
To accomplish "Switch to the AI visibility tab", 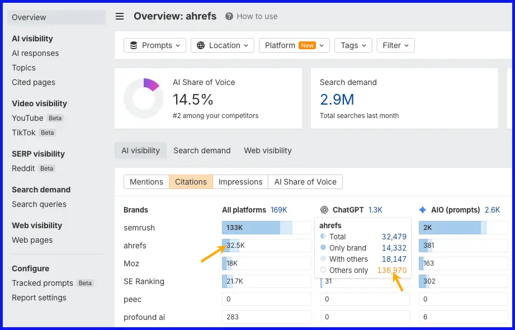I will [140, 150].
